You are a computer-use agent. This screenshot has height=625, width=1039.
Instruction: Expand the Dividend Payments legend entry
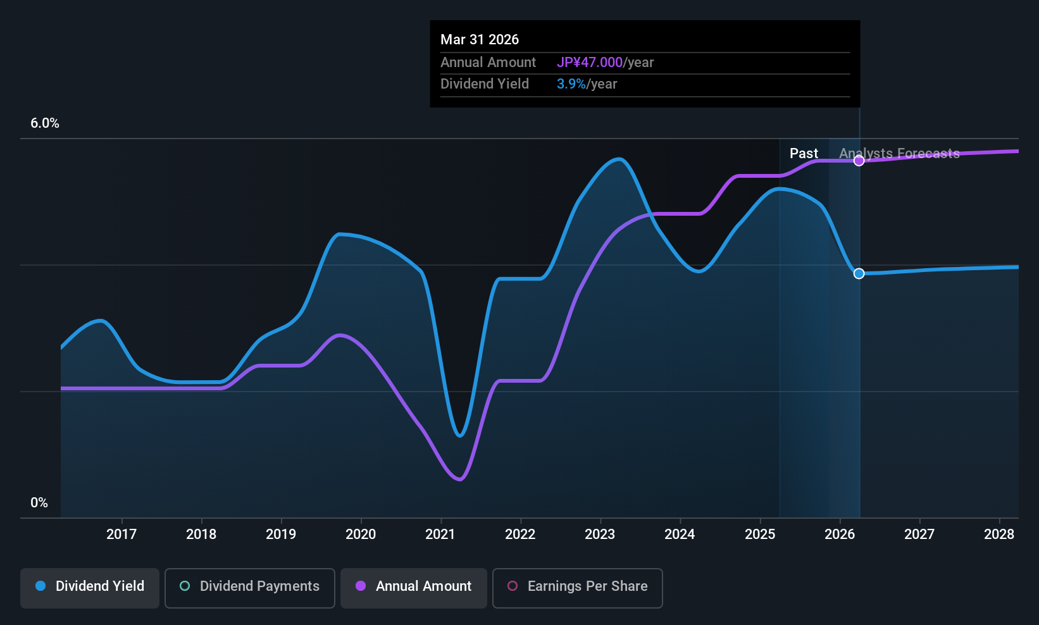pos(249,587)
